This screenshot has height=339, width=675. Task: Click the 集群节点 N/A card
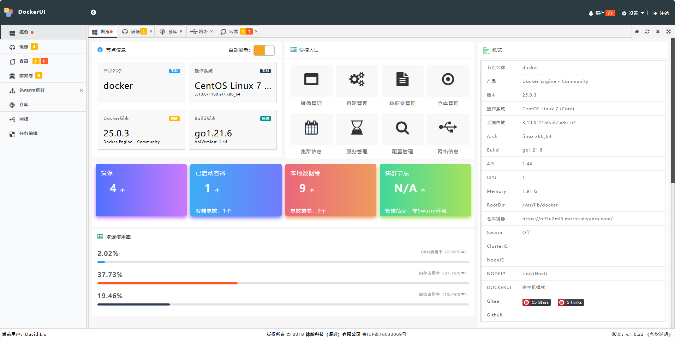(425, 190)
